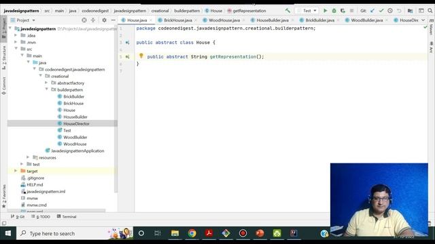The width and height of the screenshot is (435, 244).
Task: Switch to BrickHouse.java tab
Action: click(x=178, y=20)
